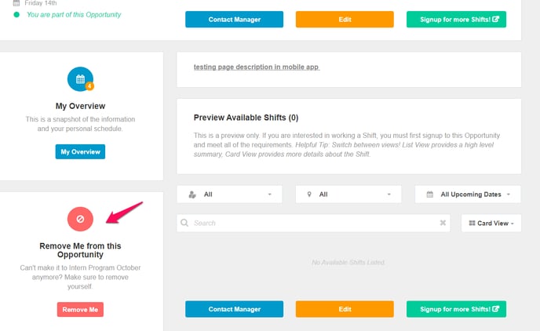Screen dimensions: 540x331
Task: Click the top Contact Manager button
Action: coord(234,20)
